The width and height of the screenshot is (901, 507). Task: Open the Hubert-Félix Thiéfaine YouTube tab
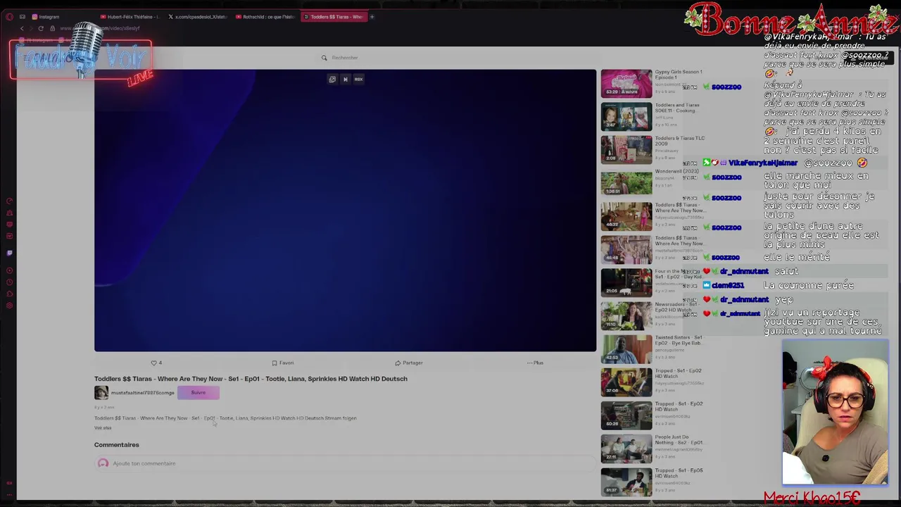(130, 17)
